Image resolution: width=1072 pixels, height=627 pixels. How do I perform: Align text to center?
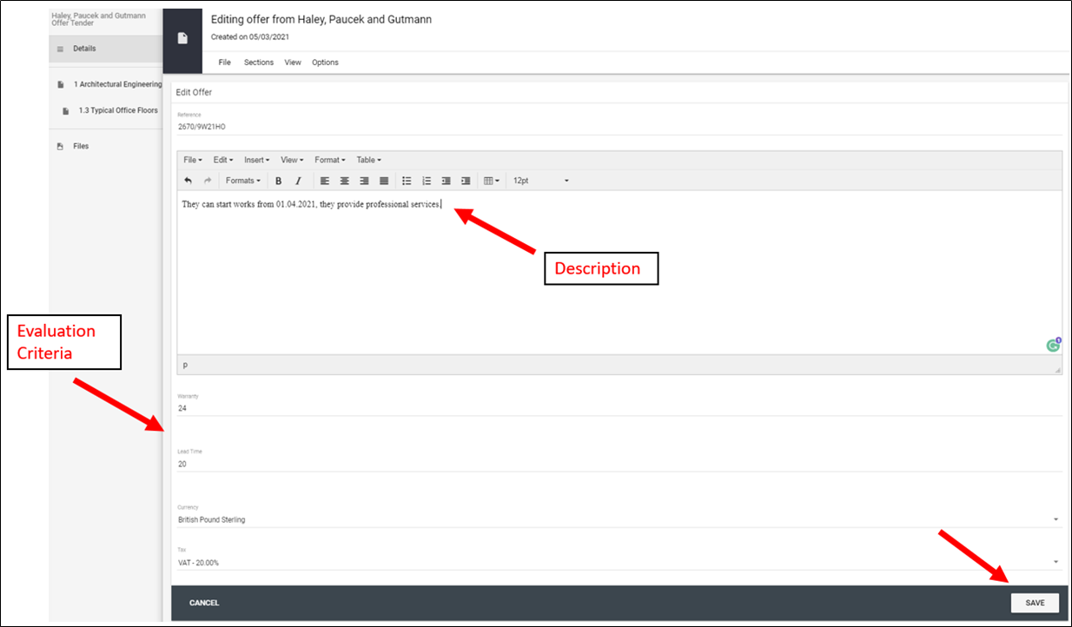click(x=344, y=181)
